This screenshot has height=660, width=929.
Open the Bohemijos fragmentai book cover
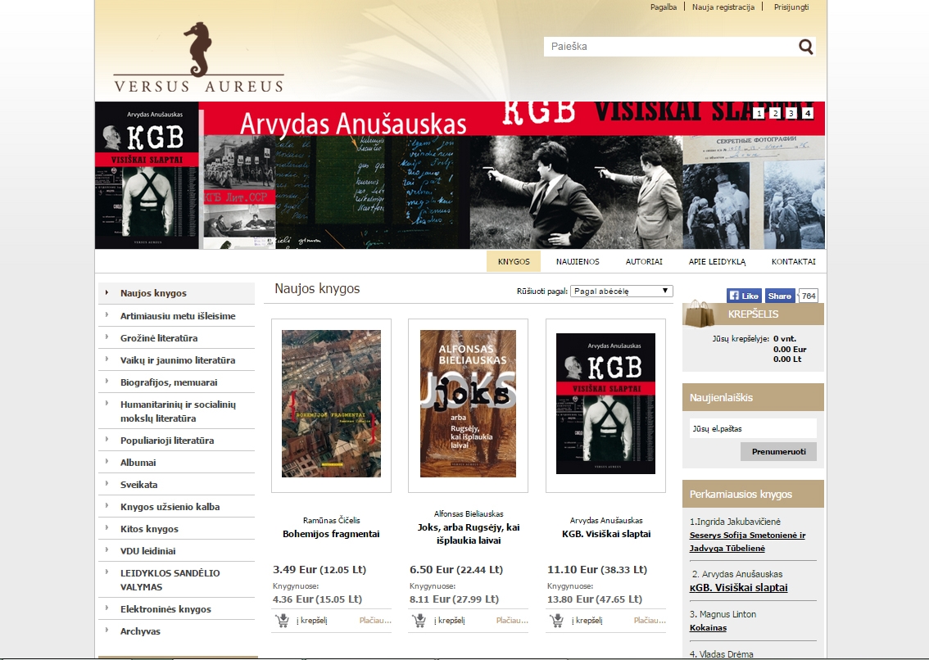coord(331,404)
